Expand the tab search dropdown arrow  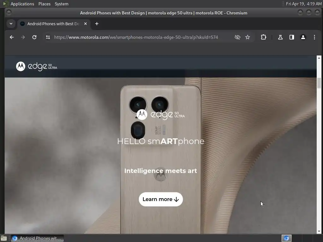[11, 24]
